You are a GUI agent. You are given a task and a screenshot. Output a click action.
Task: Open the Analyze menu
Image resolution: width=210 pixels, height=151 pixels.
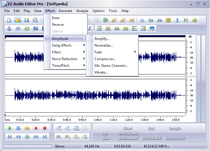(x=82, y=11)
